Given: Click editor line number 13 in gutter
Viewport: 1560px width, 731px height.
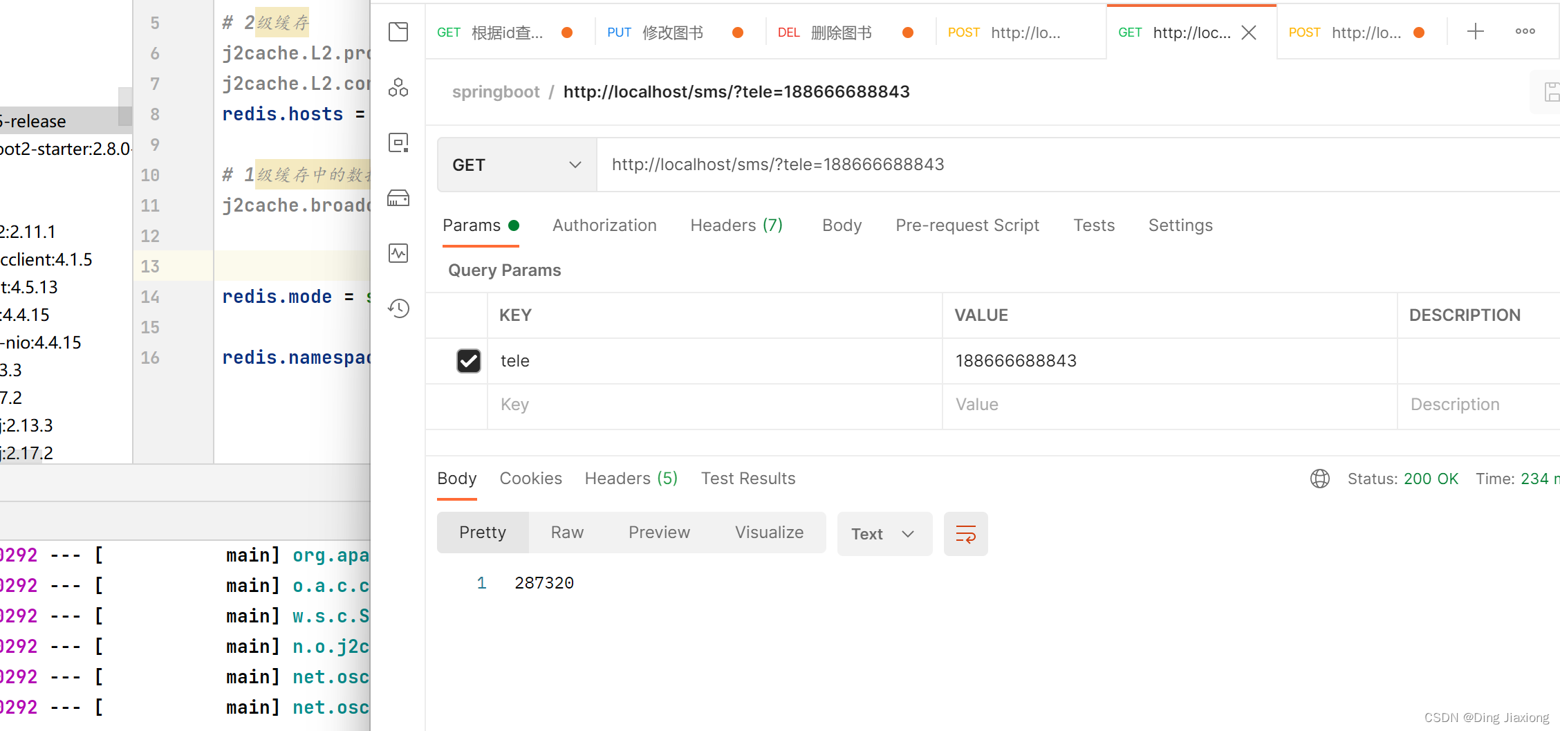Looking at the screenshot, I should [x=150, y=266].
